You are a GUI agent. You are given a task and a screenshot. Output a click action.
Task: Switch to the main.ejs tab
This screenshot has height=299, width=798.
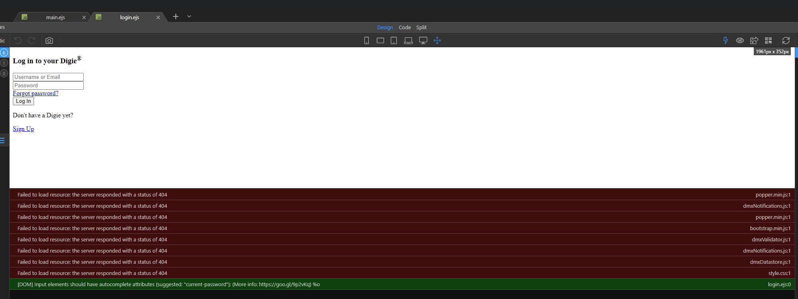(x=55, y=17)
